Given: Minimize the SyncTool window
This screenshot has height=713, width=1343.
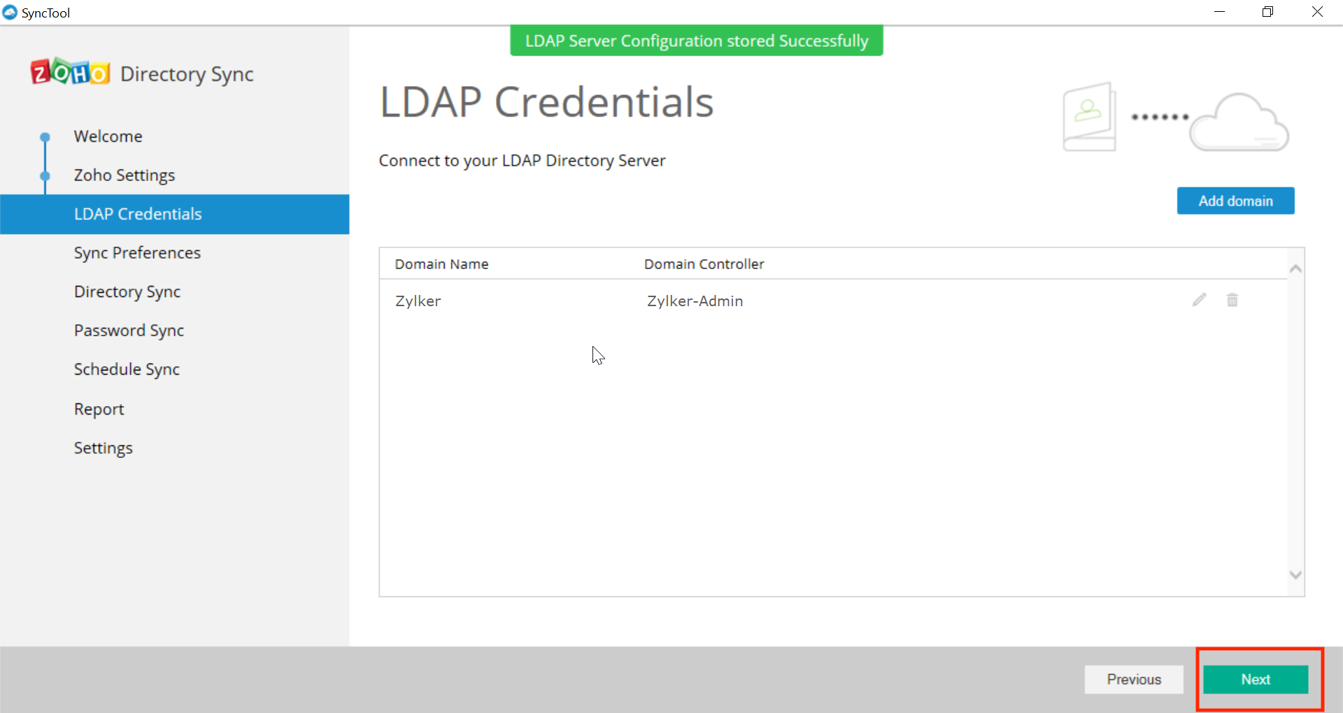Looking at the screenshot, I should click(x=1220, y=11).
